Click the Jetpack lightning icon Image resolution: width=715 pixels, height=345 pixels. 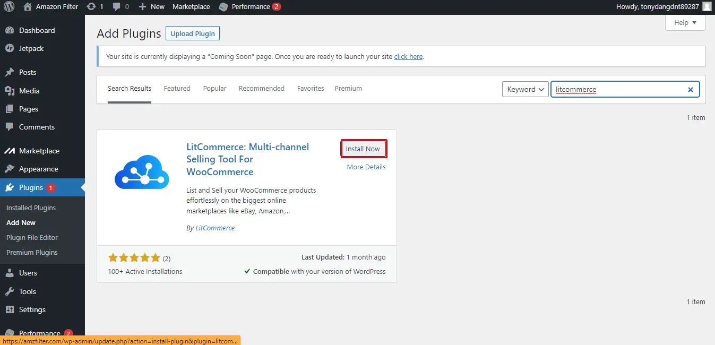(10, 48)
